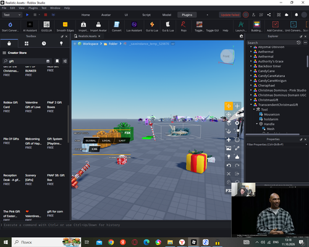Switch to the Model ribbon tab
The height and width of the screenshot is (247, 309).
[x=167, y=15]
